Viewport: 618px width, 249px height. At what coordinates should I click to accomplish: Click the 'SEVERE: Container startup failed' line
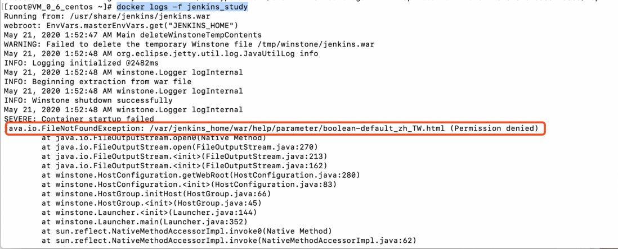point(79,118)
